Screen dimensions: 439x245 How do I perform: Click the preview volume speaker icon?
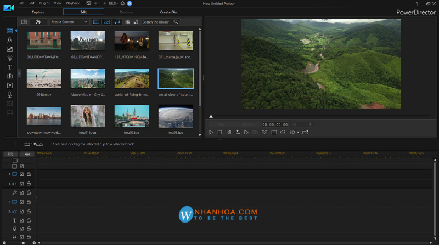tap(283, 132)
